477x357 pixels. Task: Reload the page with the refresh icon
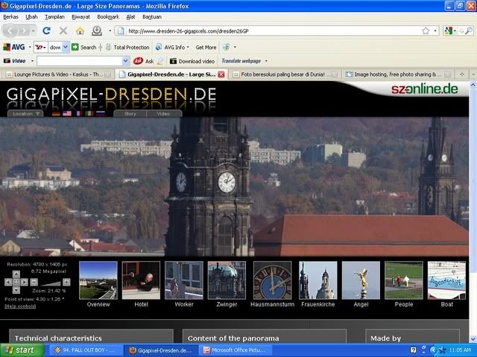click(x=46, y=30)
